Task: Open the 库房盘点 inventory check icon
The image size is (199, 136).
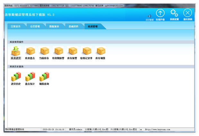Action: pyautogui.click(x=30, y=51)
